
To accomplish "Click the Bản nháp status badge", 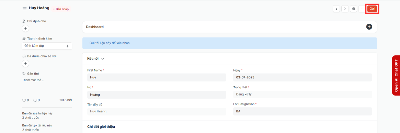I will (61, 9).
